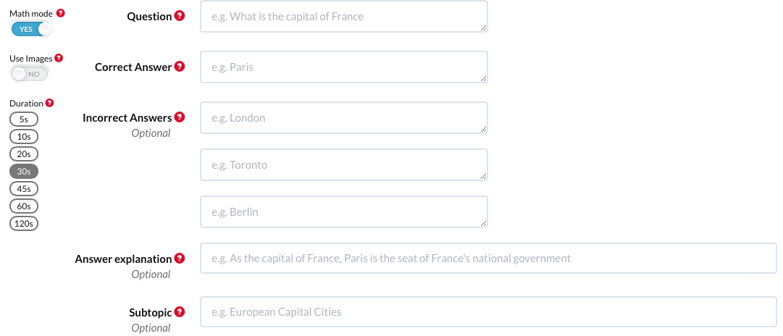783x336 pixels.
Task: Turn off the Math mode switch
Action: (x=31, y=29)
